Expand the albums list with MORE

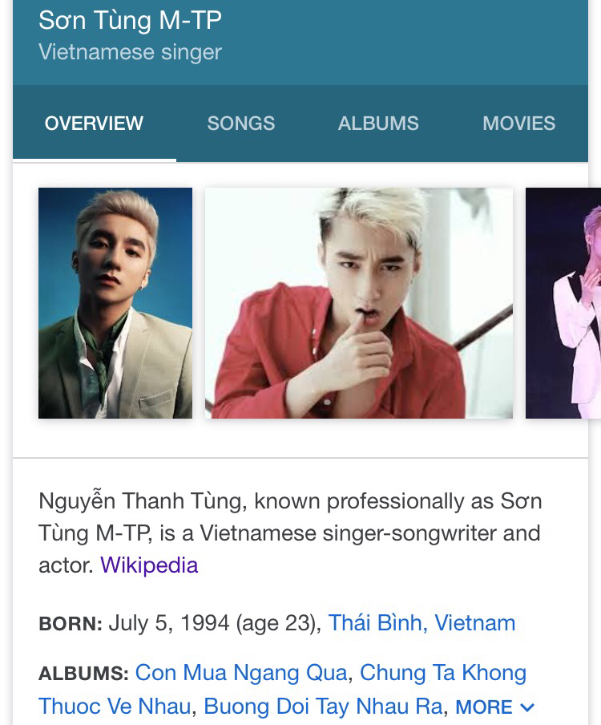click(484, 707)
